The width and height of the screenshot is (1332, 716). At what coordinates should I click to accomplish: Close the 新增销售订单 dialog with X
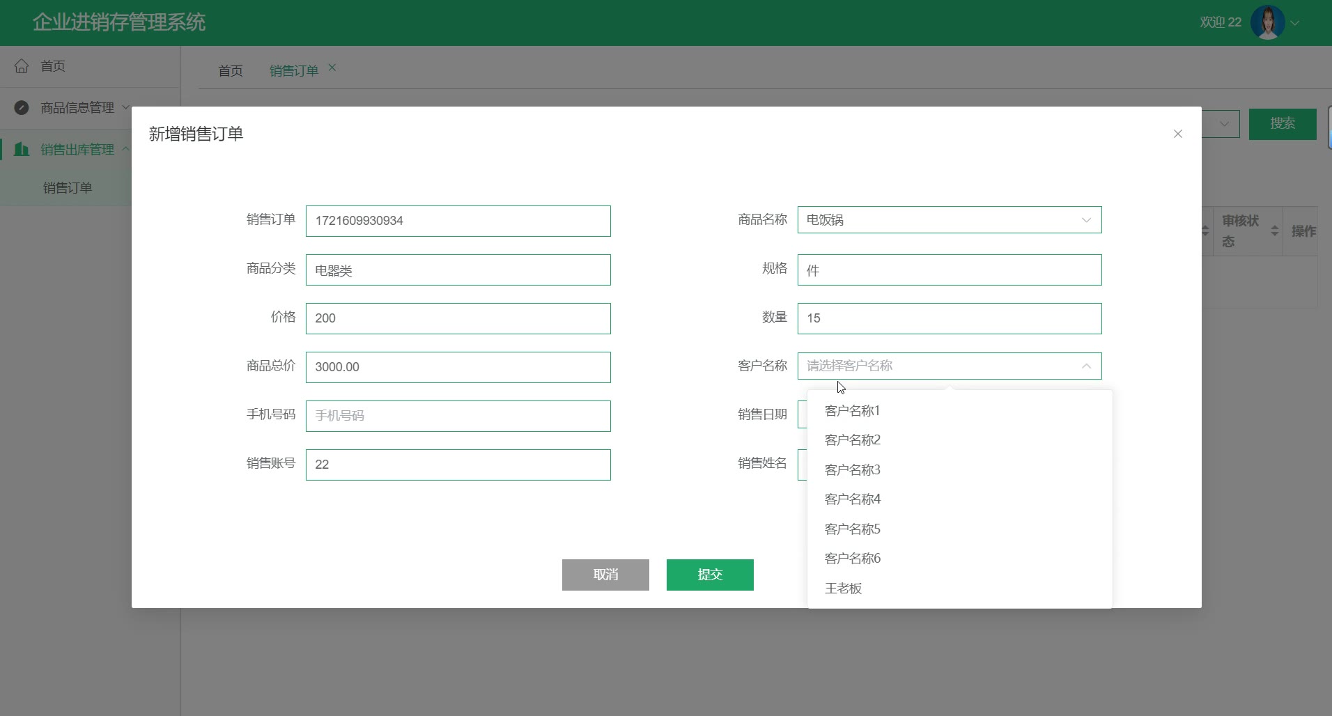[x=1177, y=134]
